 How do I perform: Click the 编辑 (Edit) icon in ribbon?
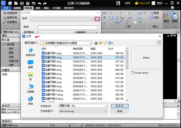point(175,17)
